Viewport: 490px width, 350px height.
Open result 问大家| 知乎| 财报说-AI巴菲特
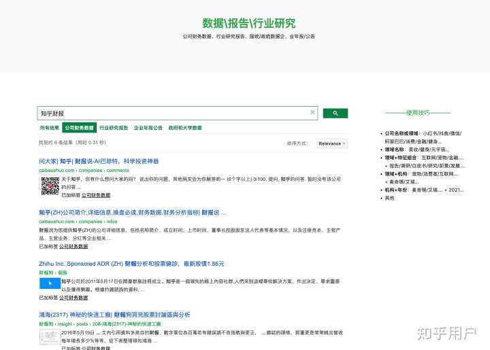point(99,161)
